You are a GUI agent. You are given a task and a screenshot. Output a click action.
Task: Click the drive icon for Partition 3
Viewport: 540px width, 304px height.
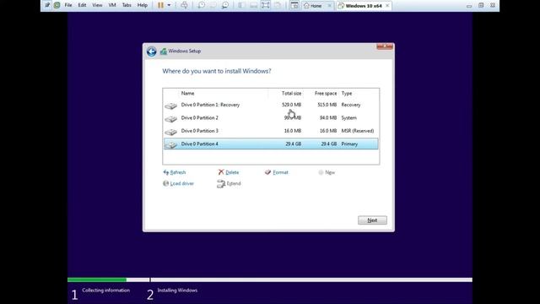click(170, 132)
